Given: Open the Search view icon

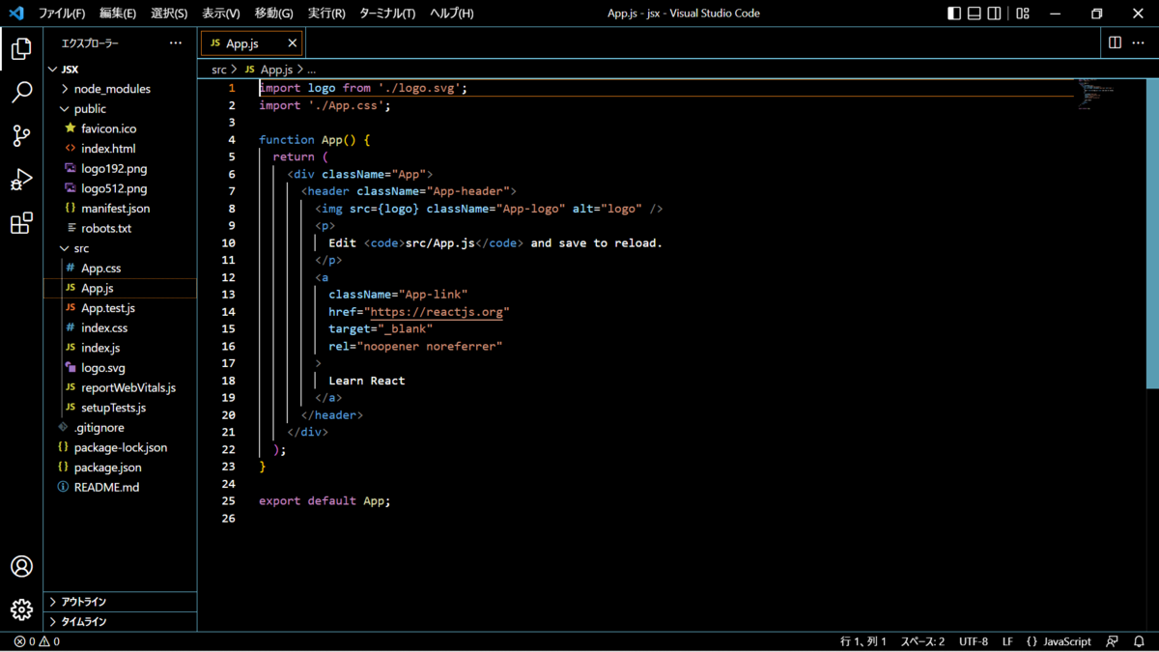Looking at the screenshot, I should coord(21,92).
